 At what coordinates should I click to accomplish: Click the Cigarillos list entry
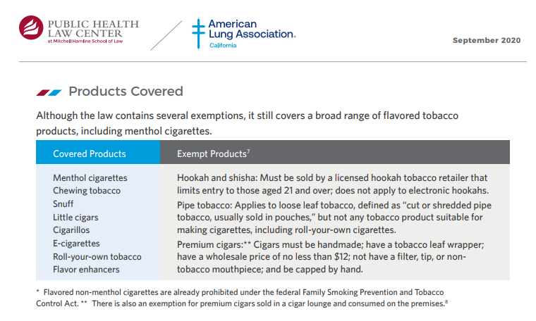point(71,230)
